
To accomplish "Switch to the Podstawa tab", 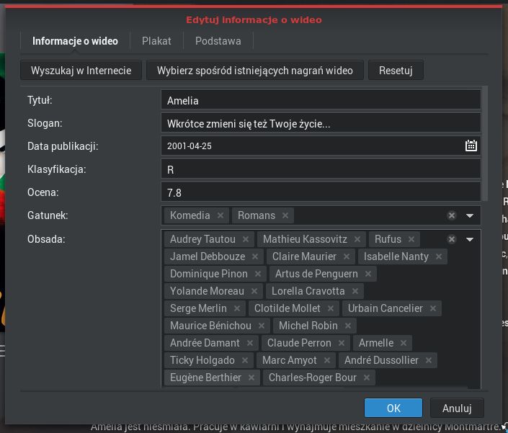I will (218, 41).
